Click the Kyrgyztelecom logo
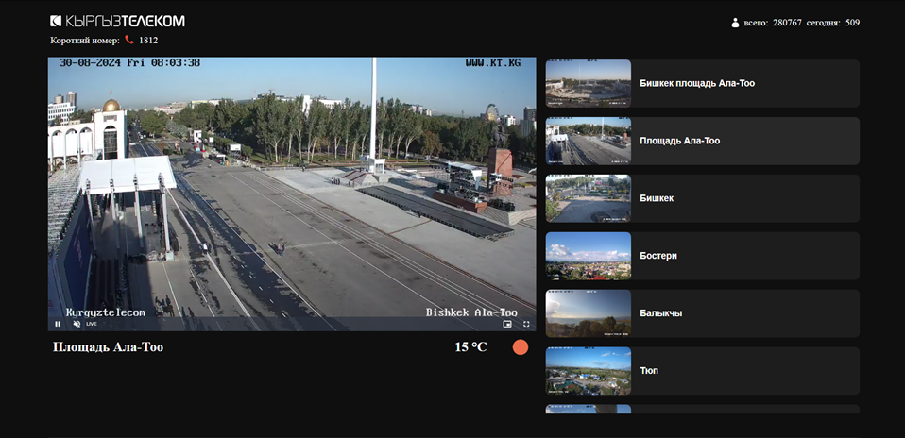The image size is (905, 438). click(118, 22)
